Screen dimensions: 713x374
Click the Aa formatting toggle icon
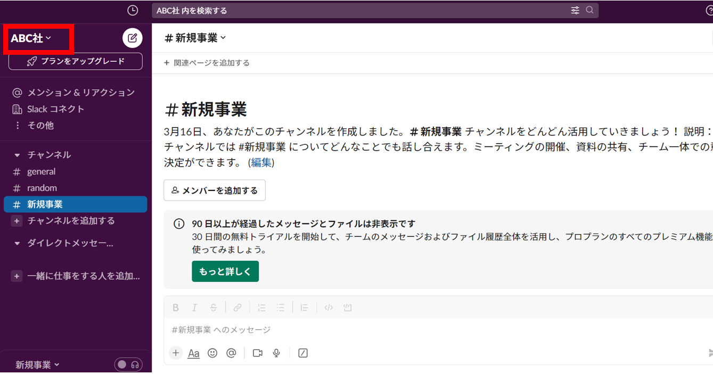194,353
